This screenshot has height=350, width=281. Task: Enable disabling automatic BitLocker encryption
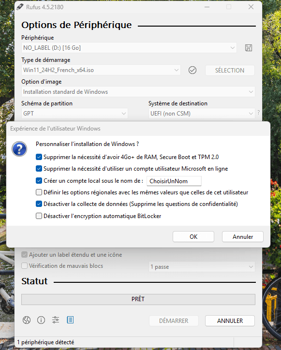[39, 216]
